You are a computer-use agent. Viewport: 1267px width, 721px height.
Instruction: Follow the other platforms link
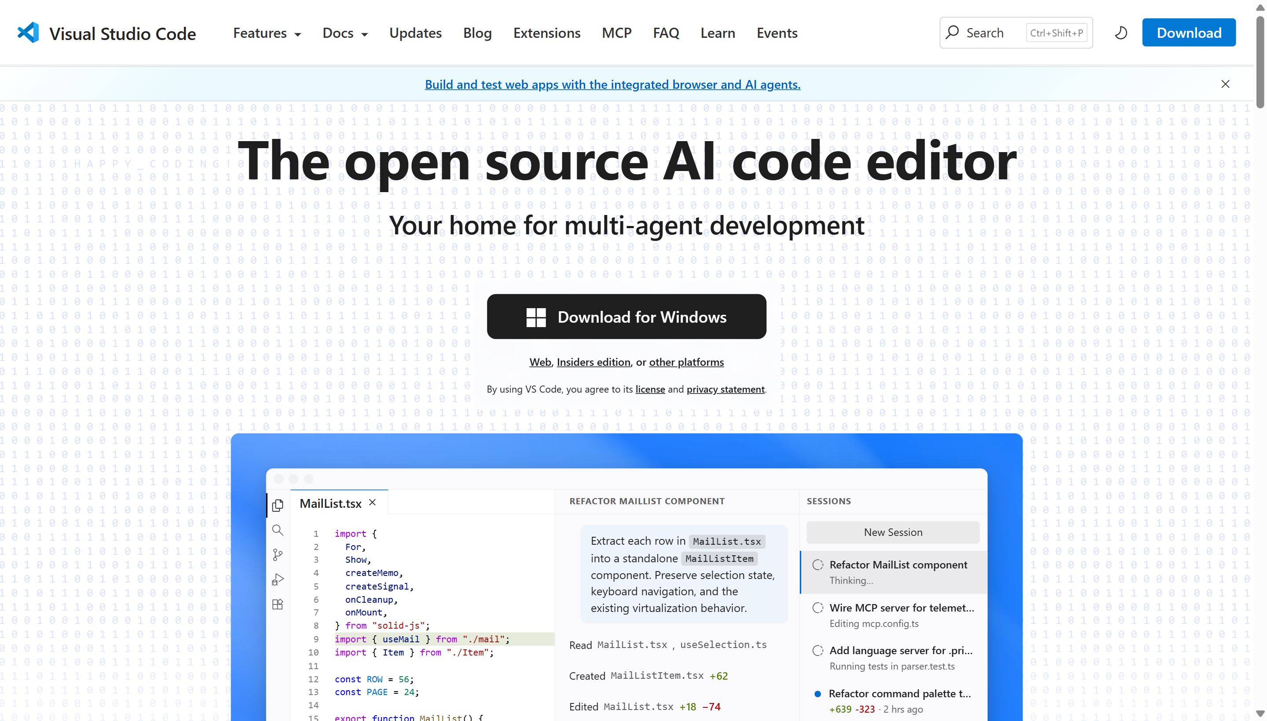[686, 363]
